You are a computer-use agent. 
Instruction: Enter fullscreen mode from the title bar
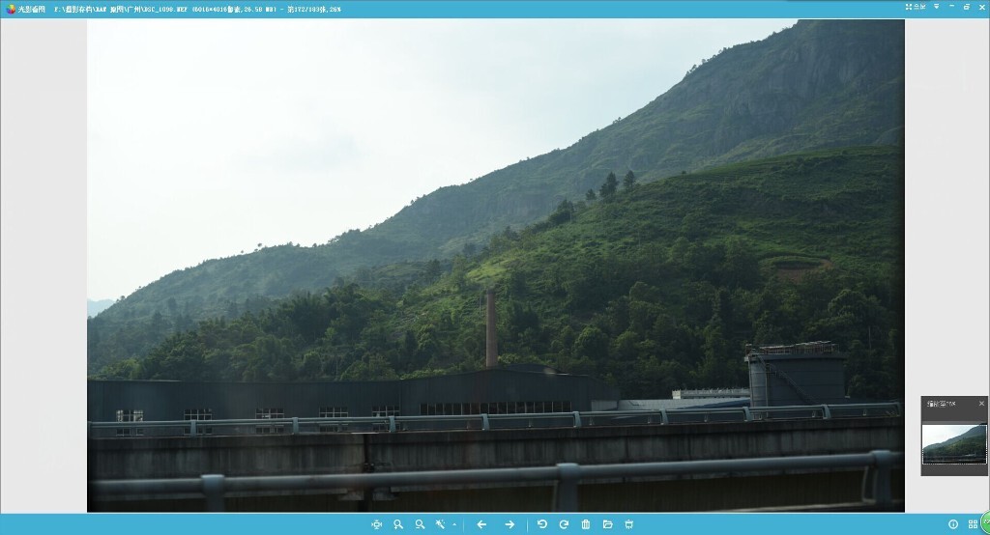(x=916, y=7)
